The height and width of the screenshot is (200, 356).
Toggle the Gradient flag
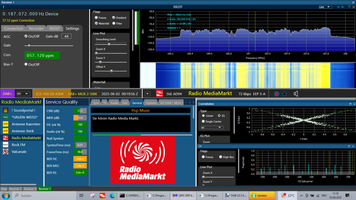pyautogui.click(x=114, y=18)
